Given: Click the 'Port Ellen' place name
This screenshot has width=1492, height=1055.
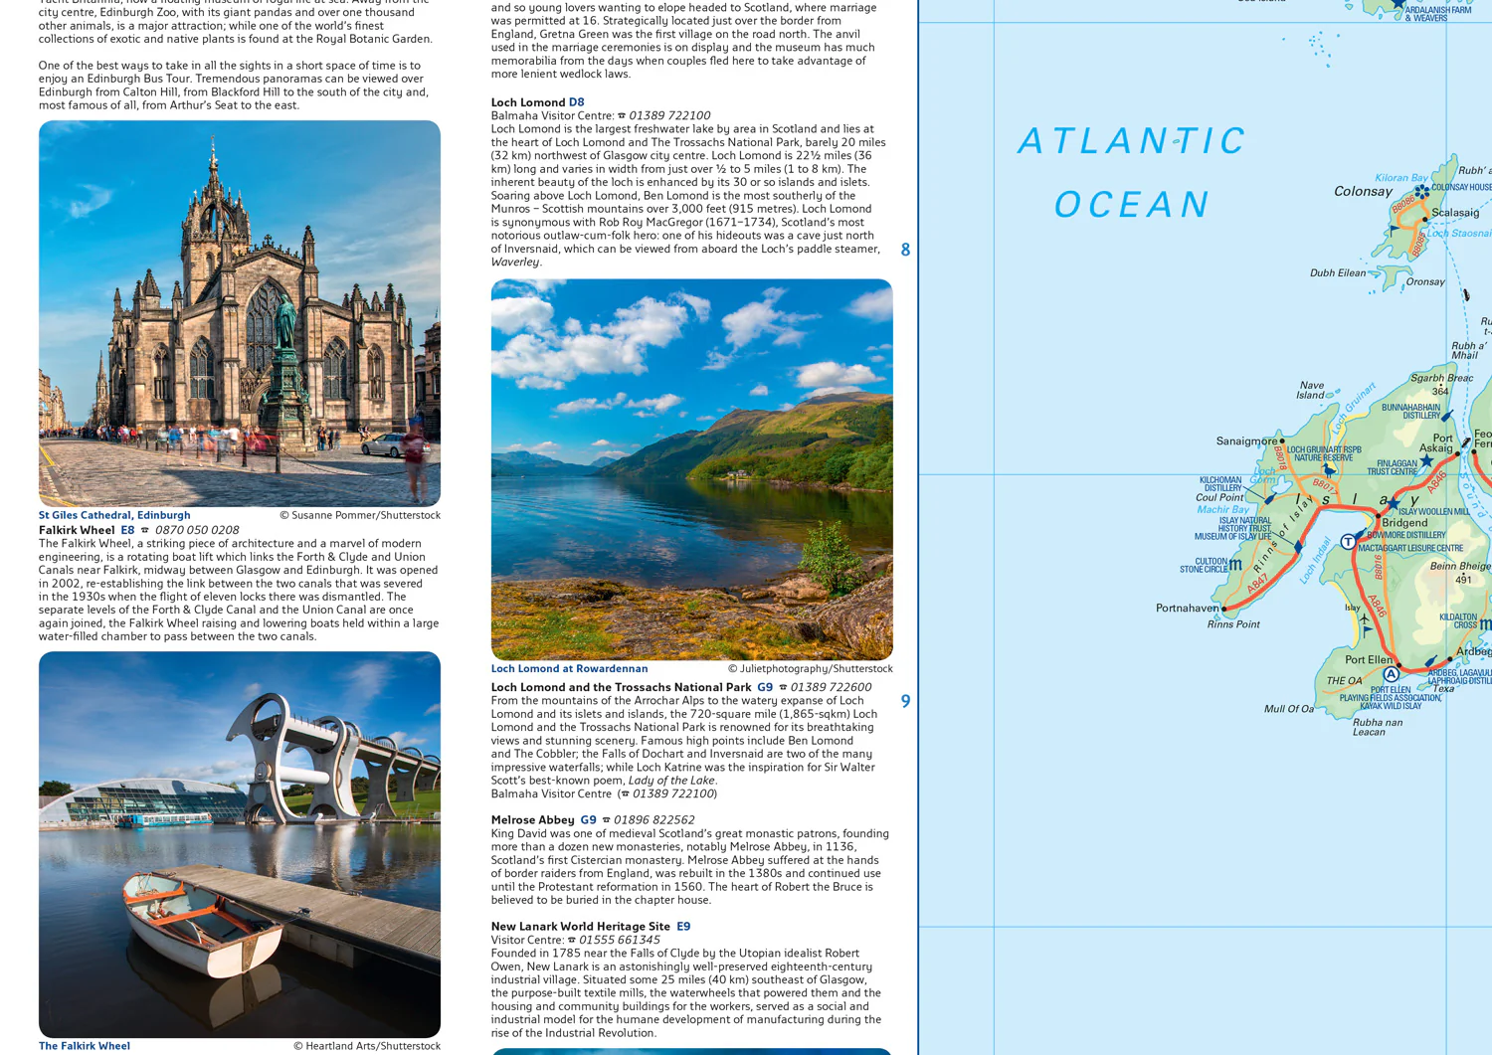Looking at the screenshot, I should tap(1370, 659).
